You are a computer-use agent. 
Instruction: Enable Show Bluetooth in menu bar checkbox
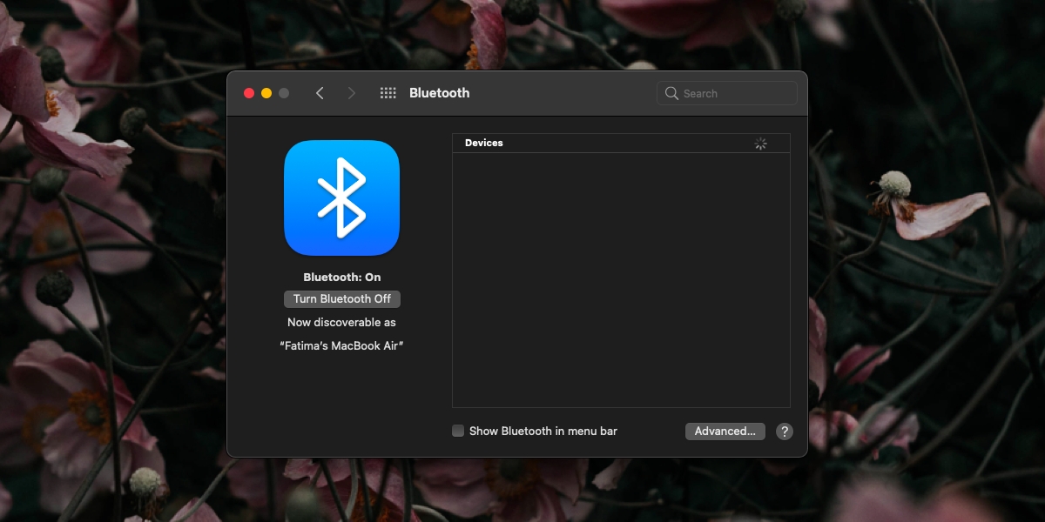(458, 431)
